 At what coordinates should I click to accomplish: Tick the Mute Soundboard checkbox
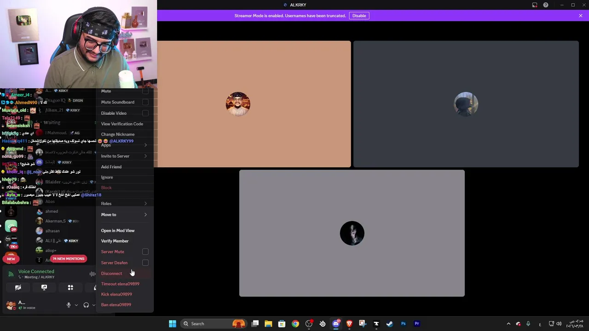click(145, 102)
